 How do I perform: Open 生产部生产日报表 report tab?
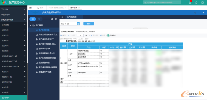tap(67, 32)
